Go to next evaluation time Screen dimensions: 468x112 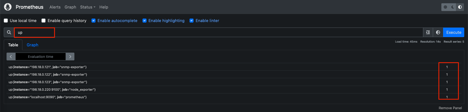(x=70, y=57)
